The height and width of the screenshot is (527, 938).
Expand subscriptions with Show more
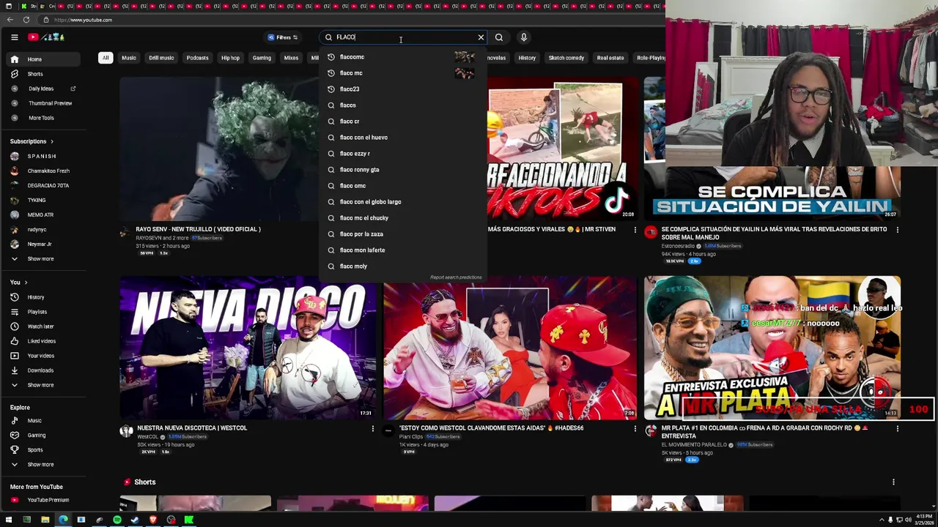45,258
